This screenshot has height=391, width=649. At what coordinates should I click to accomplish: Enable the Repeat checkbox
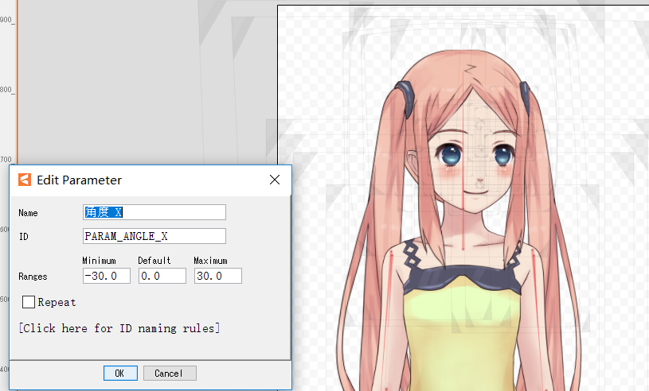[29, 302]
